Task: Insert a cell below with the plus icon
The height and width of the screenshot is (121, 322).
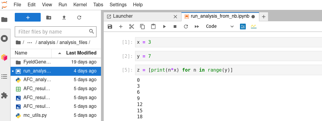Action: click(121, 27)
